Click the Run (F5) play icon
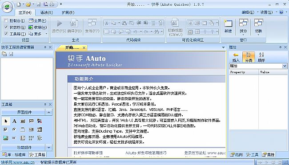Screen dimensions: 289x165 pyautogui.click(x=59, y=24)
